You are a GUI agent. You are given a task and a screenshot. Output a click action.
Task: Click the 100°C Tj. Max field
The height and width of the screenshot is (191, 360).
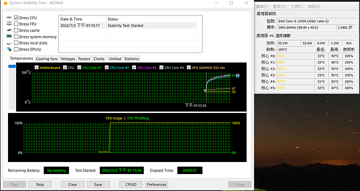(x=295, y=49)
